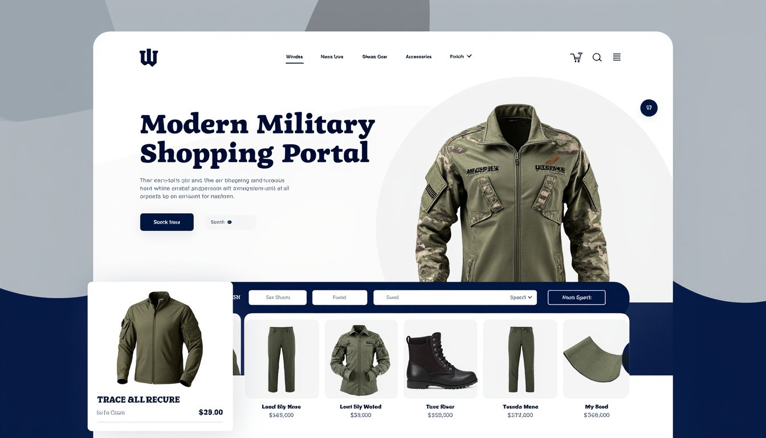The height and width of the screenshot is (438, 766).
Task: Open the shopping cart icon
Action: pos(576,57)
